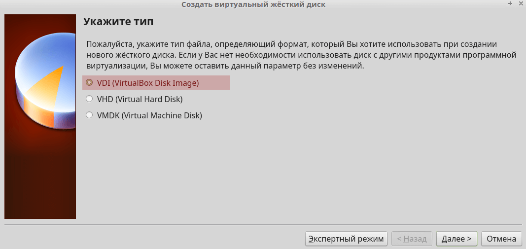Click the 'Укажите тип' heading

tap(118, 22)
